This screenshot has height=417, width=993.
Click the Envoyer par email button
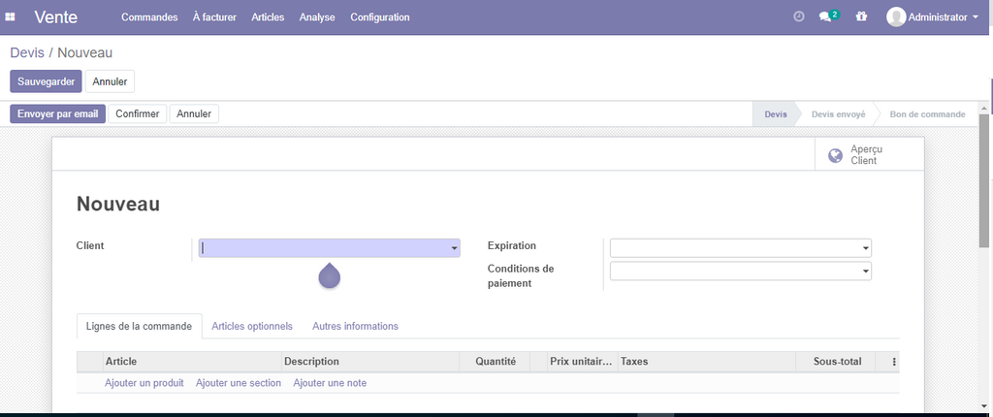coord(58,114)
